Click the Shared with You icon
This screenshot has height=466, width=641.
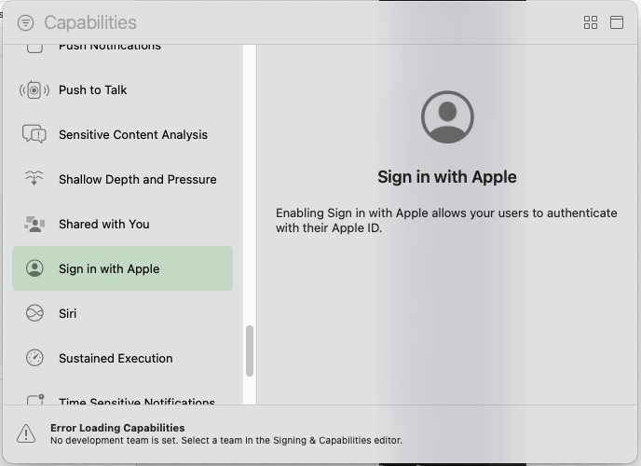tap(34, 224)
